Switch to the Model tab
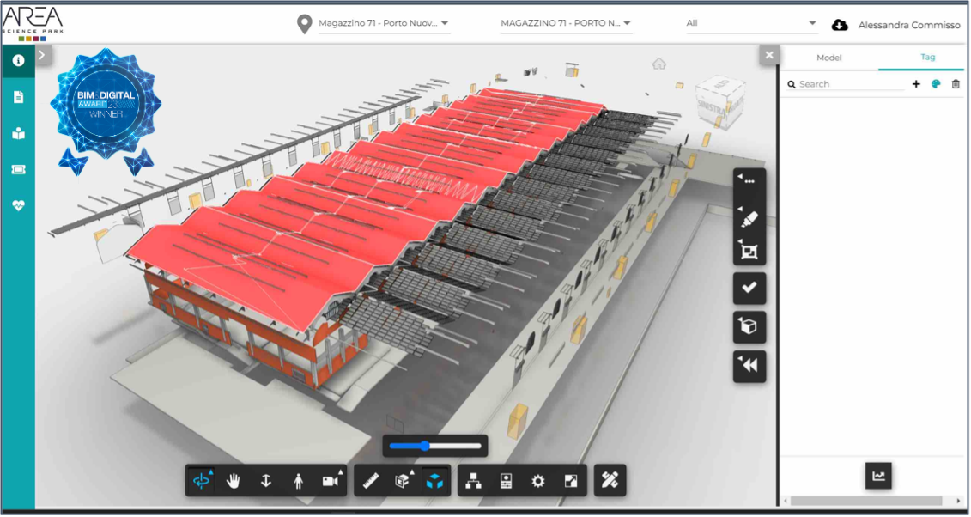Screen dimensions: 971x517 (x=828, y=57)
